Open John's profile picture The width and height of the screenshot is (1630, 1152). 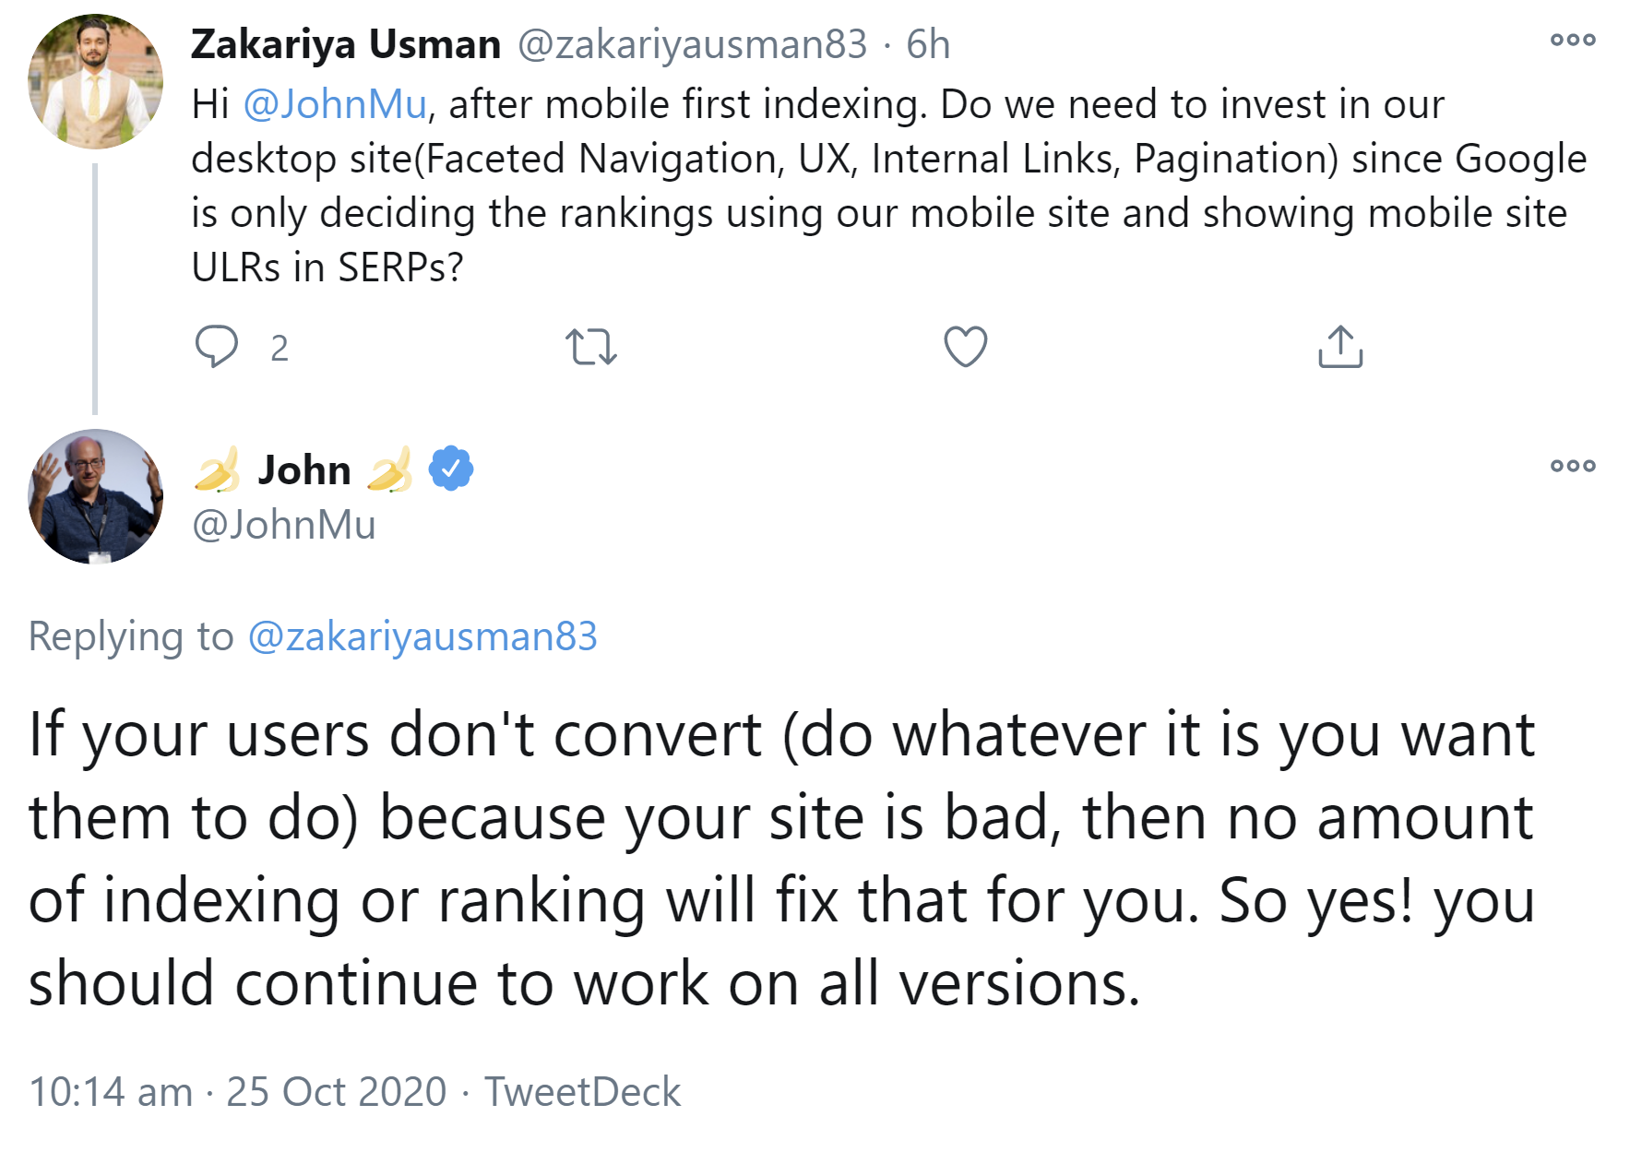tap(95, 496)
